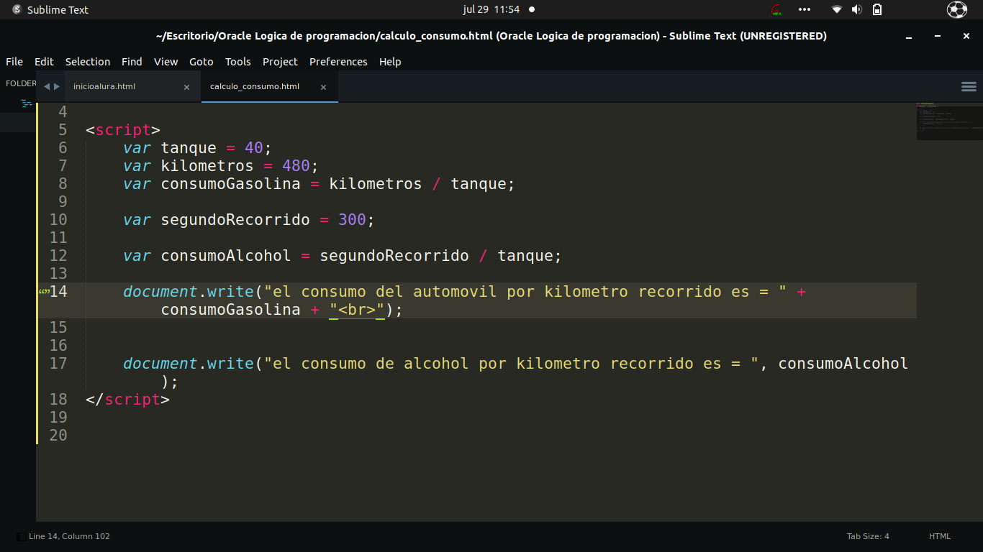The image size is (983, 552).
Task: Click the "<br>" string on line 14
Action: click(x=357, y=310)
